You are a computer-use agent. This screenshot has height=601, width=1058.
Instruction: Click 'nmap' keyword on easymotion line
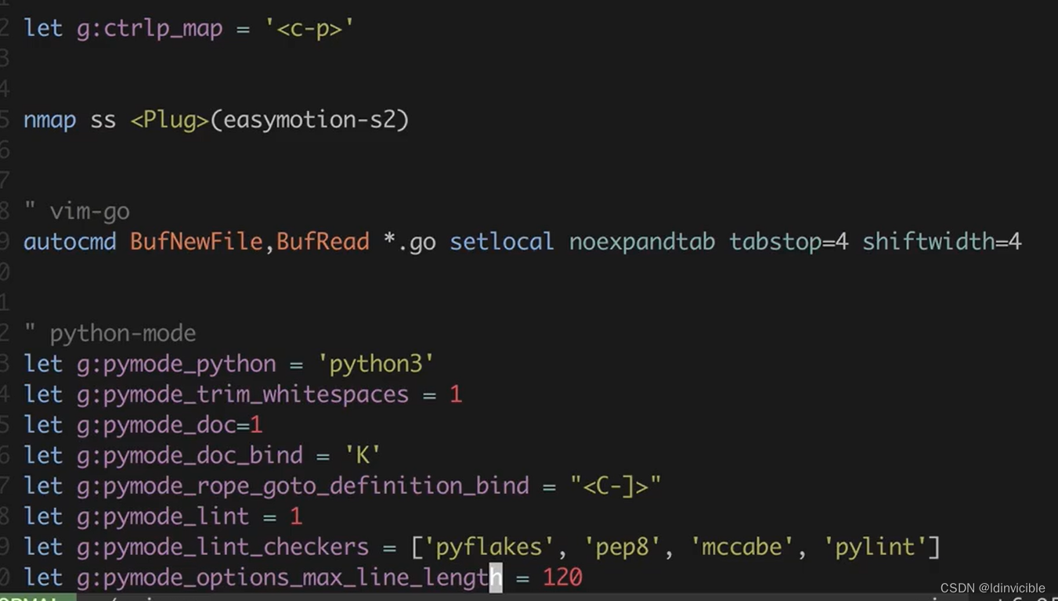point(50,120)
